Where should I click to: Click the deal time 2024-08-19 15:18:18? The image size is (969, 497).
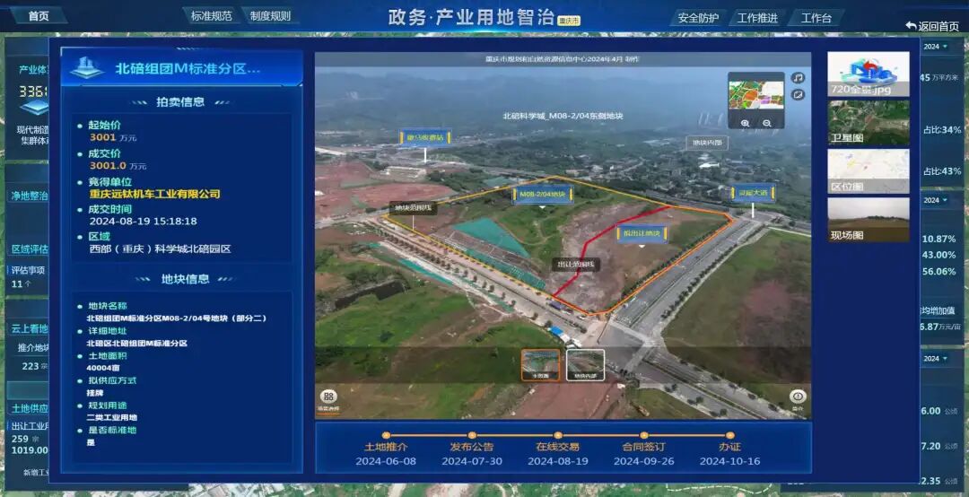pos(144,222)
